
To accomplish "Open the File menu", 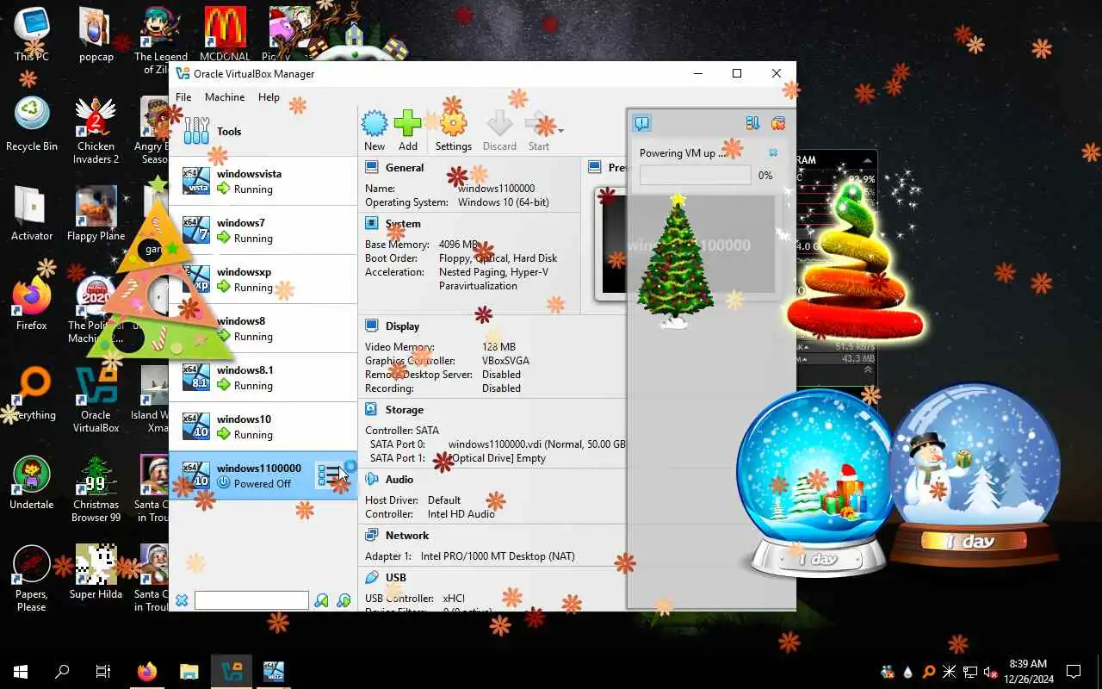I will tap(183, 97).
